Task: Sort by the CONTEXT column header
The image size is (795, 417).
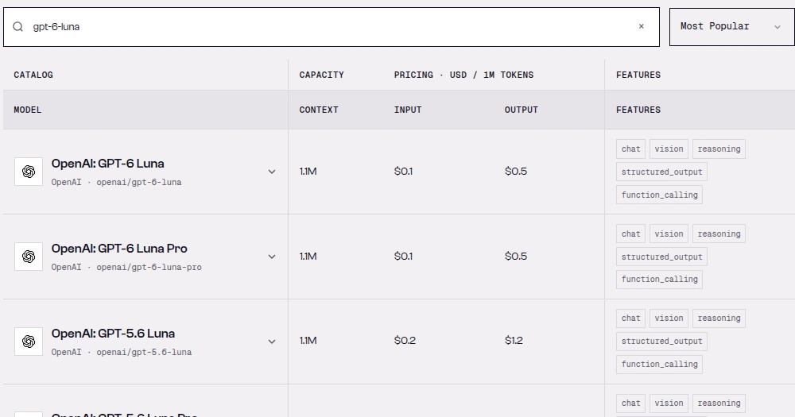Action: [x=319, y=110]
